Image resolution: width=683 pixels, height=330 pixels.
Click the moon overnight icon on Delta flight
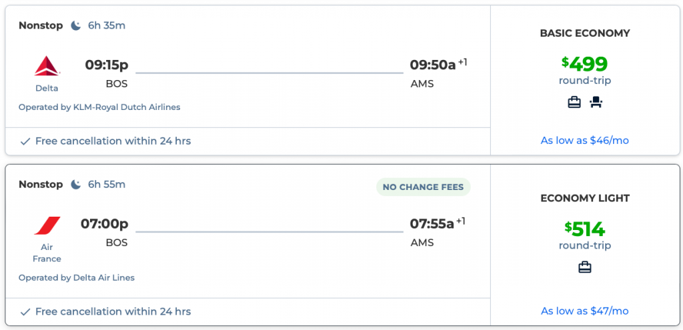76,26
